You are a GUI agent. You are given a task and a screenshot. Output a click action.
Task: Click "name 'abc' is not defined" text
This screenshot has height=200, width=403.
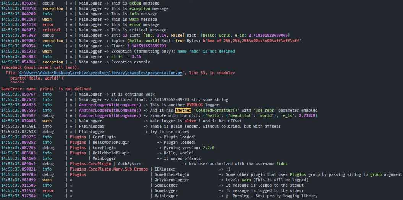point(206,51)
